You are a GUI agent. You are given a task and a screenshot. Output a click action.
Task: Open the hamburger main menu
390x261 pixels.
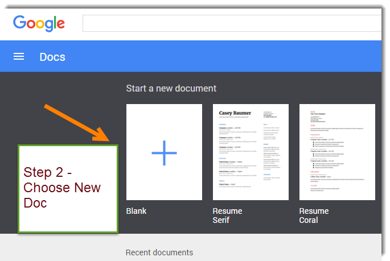(x=19, y=56)
